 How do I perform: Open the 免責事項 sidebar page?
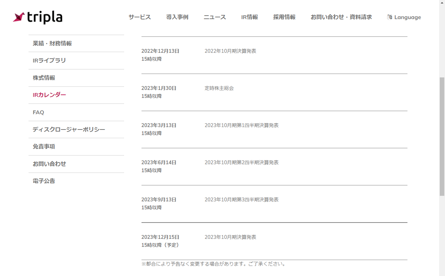44,147
